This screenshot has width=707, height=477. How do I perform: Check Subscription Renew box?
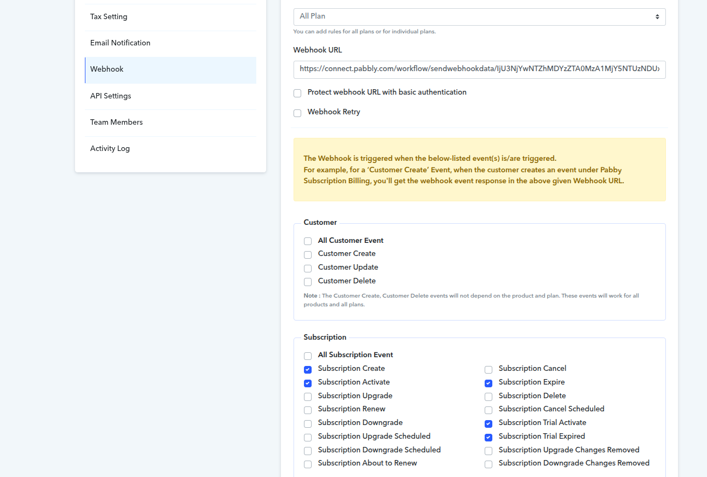point(308,410)
